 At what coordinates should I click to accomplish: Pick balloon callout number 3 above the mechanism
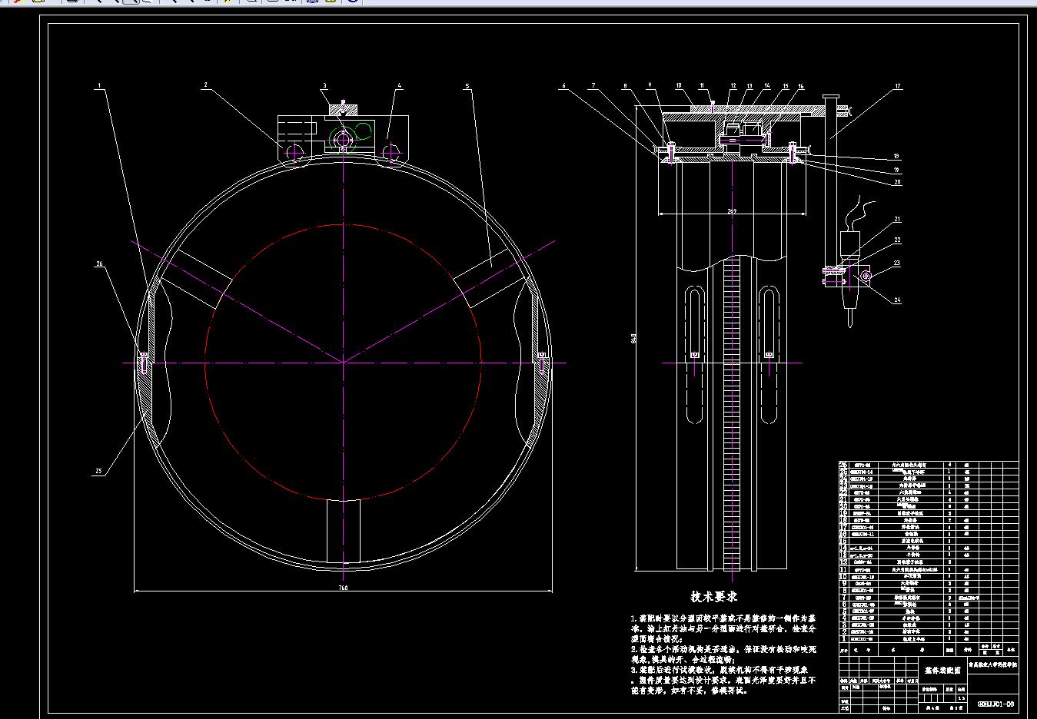(x=324, y=85)
